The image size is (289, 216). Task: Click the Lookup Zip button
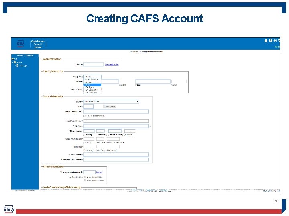[x=110, y=106]
